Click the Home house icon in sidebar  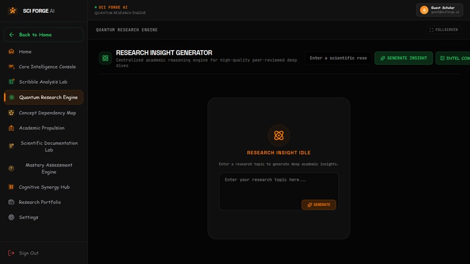(x=12, y=51)
